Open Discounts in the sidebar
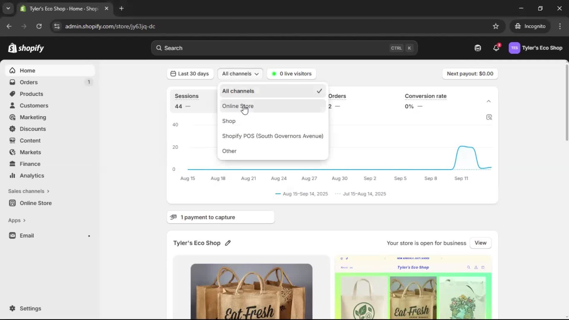 pos(50,129)
